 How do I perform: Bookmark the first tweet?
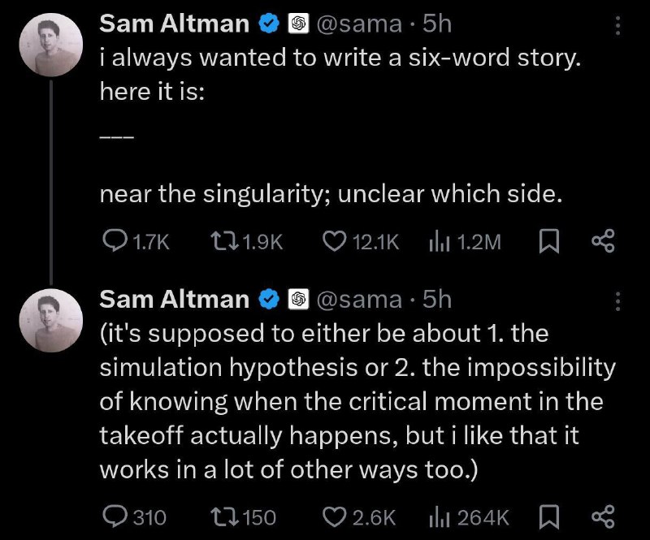tap(549, 242)
